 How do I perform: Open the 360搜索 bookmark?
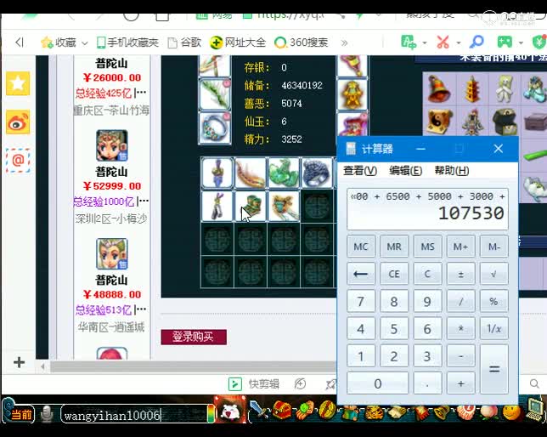pyautogui.click(x=301, y=43)
